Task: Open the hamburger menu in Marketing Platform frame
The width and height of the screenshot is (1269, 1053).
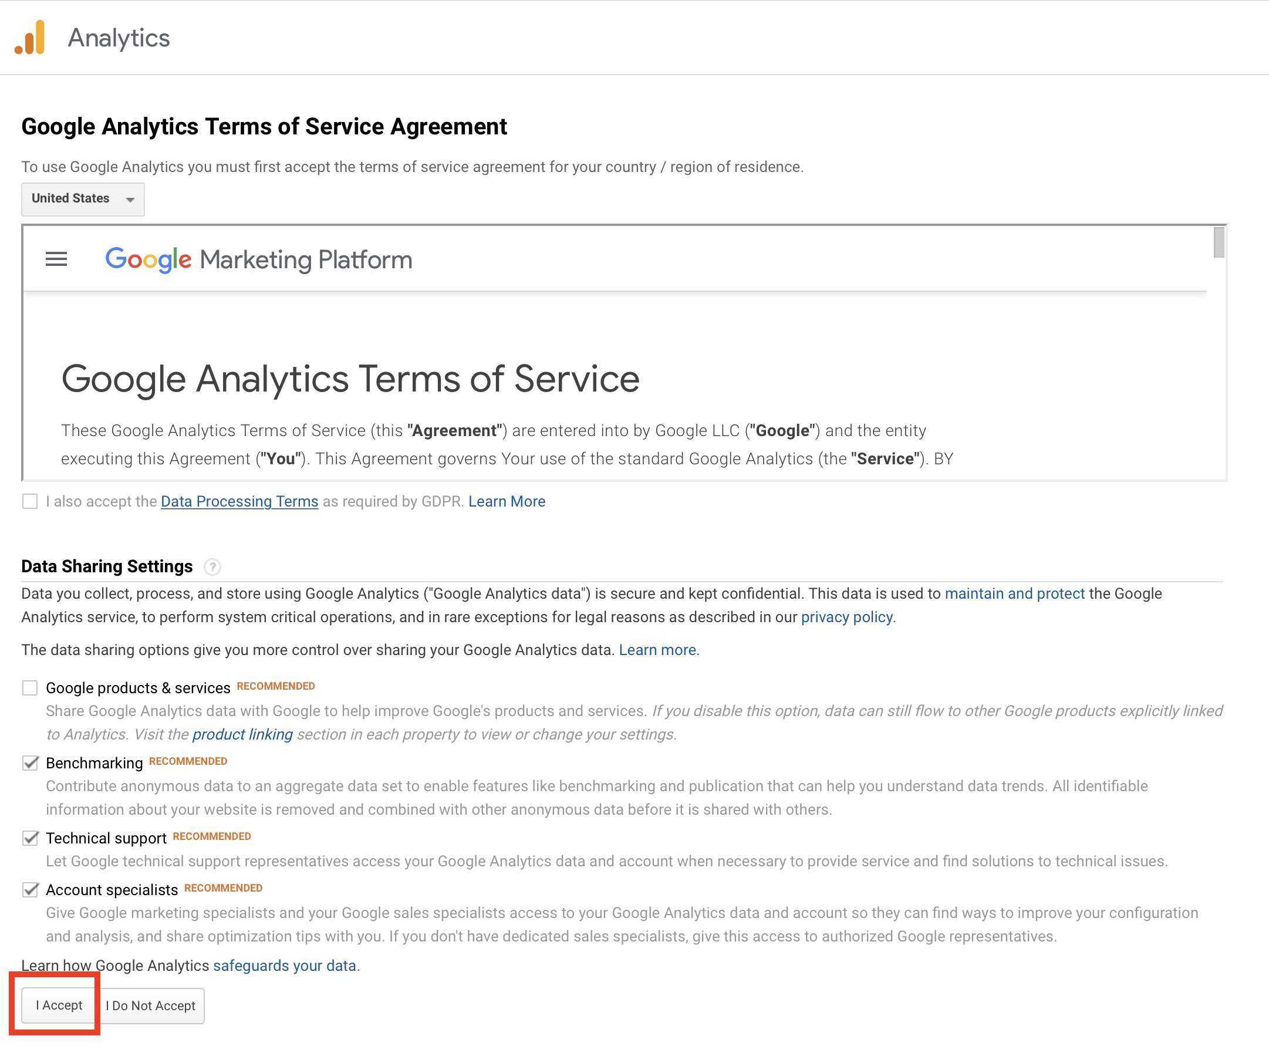Action: [x=56, y=259]
